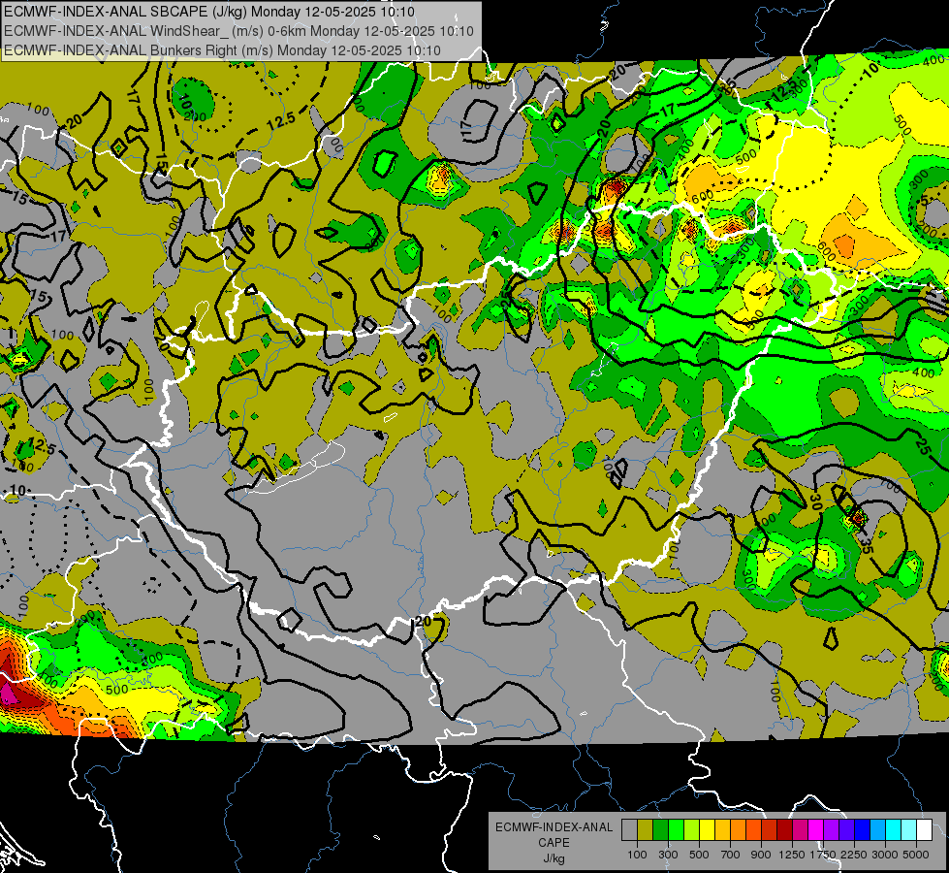Click the SBCAPE title line in the header
Screen dimensions: 949x873
click(x=208, y=12)
